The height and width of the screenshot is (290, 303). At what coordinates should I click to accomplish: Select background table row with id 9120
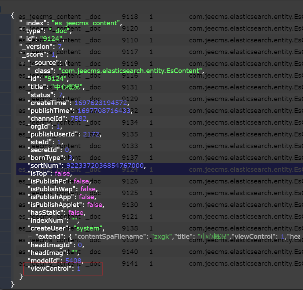160,29
